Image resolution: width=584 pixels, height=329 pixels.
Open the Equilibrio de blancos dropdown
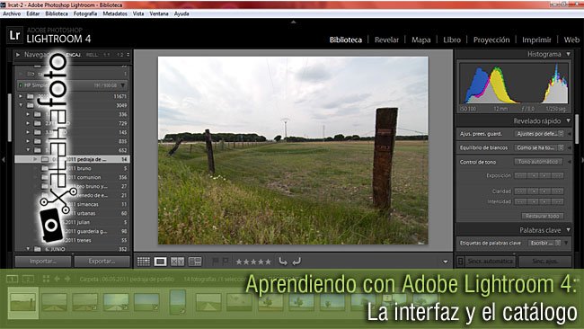(x=539, y=147)
